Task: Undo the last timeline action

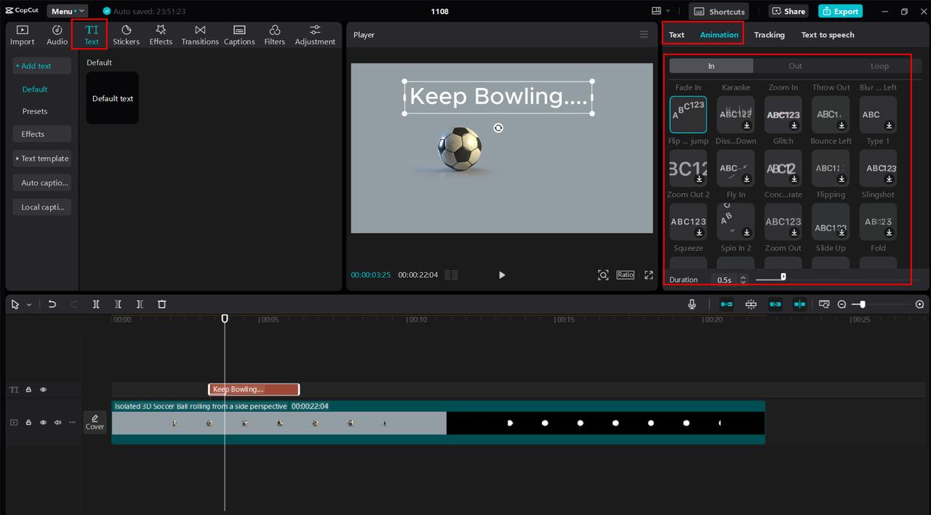Action: [x=52, y=304]
